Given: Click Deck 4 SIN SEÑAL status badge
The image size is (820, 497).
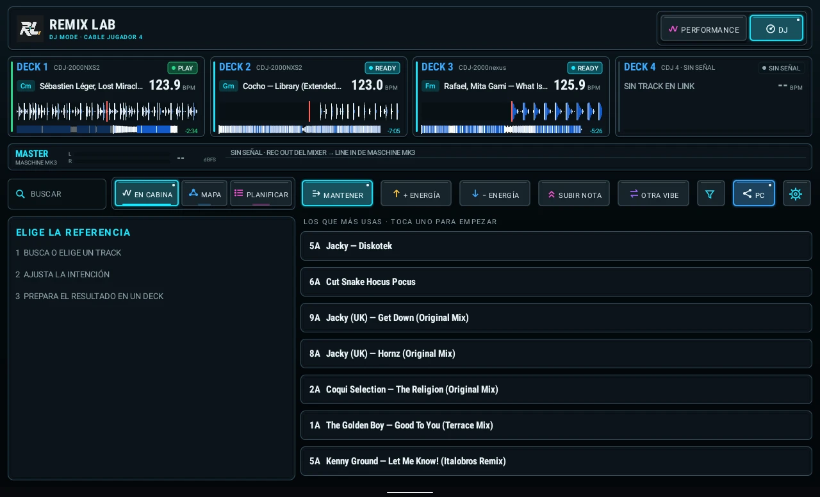Looking at the screenshot, I should [x=782, y=68].
